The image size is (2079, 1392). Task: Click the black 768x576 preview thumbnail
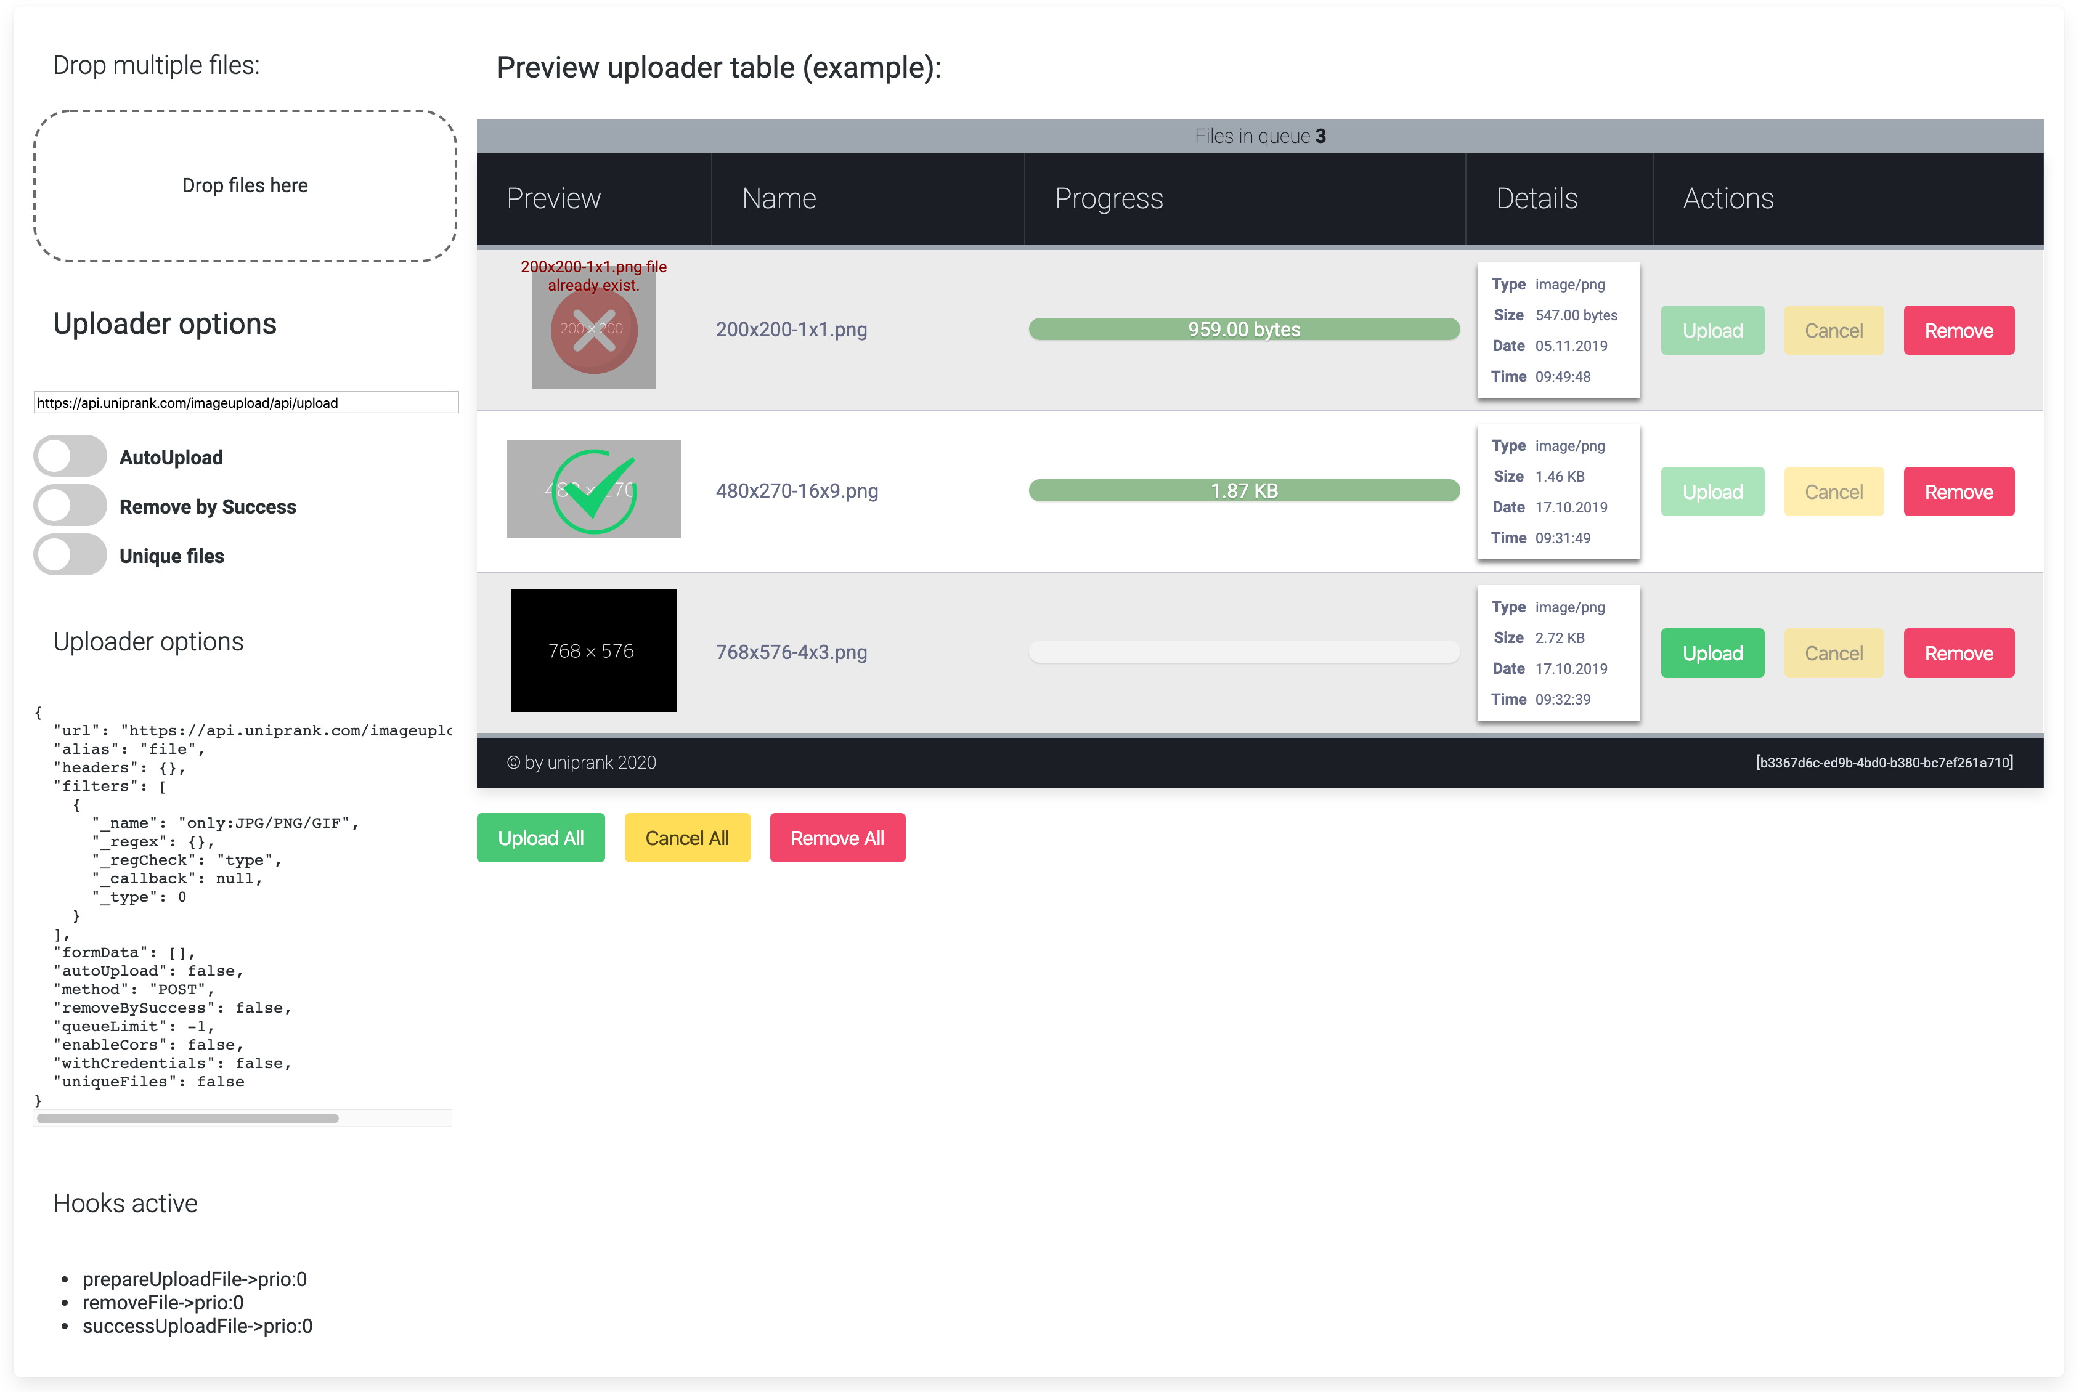[592, 650]
